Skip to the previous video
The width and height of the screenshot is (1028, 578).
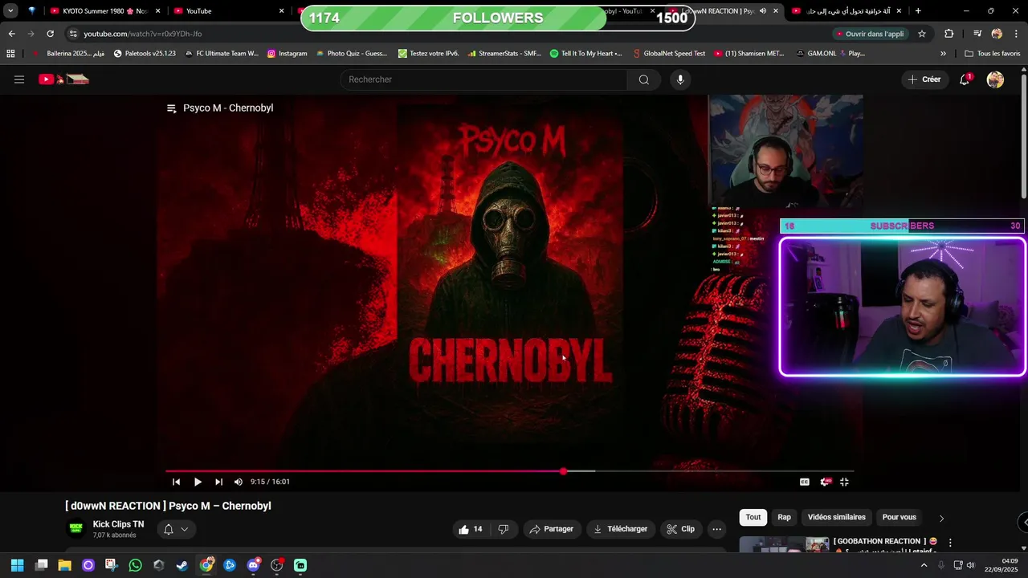(x=176, y=482)
